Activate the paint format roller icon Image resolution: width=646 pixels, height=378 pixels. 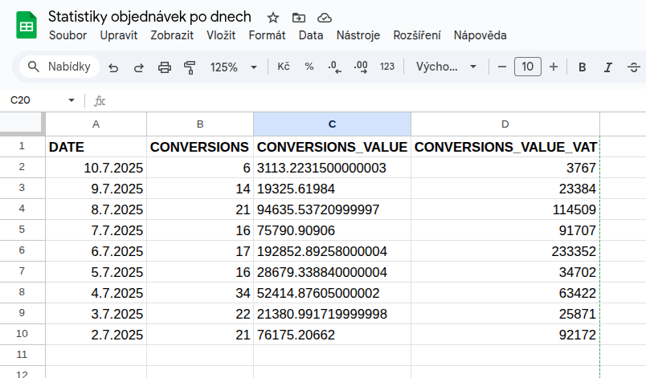tap(190, 67)
